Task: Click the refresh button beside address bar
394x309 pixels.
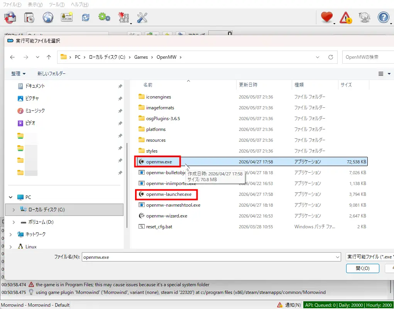Action: click(x=331, y=57)
